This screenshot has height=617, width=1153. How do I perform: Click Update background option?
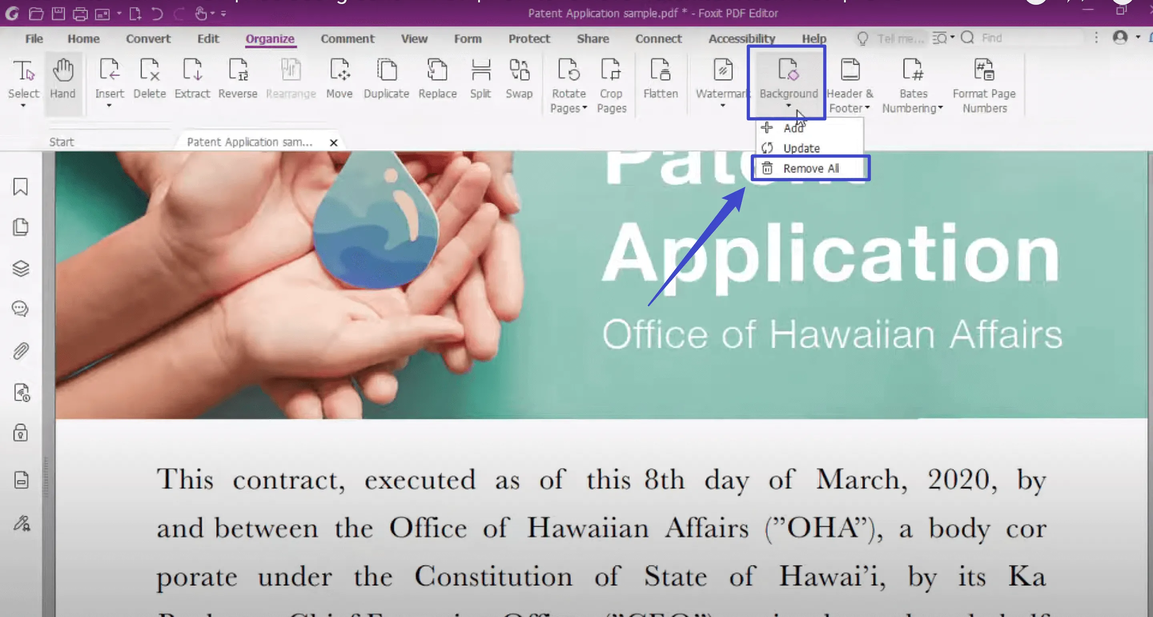pyautogui.click(x=801, y=148)
